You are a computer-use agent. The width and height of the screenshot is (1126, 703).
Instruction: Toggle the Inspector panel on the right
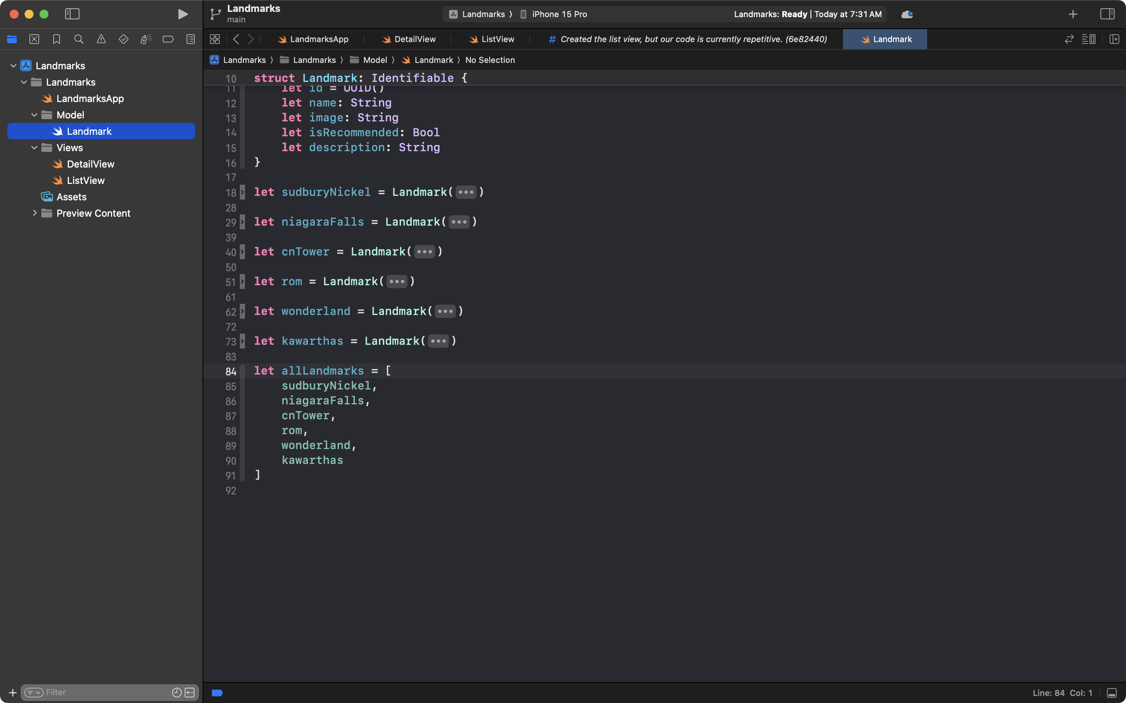coord(1108,14)
